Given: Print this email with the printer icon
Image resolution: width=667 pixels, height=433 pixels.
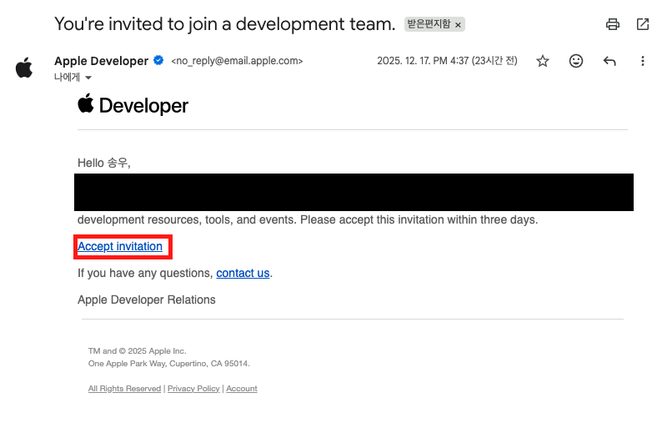Looking at the screenshot, I should coord(613,24).
